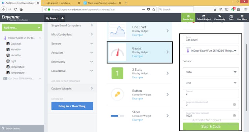Click Step 1: Code button
The image size is (249, 132).
pos(211,126)
